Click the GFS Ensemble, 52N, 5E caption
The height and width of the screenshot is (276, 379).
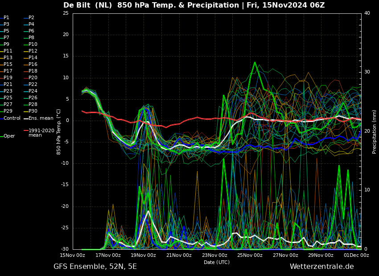point(95,267)
